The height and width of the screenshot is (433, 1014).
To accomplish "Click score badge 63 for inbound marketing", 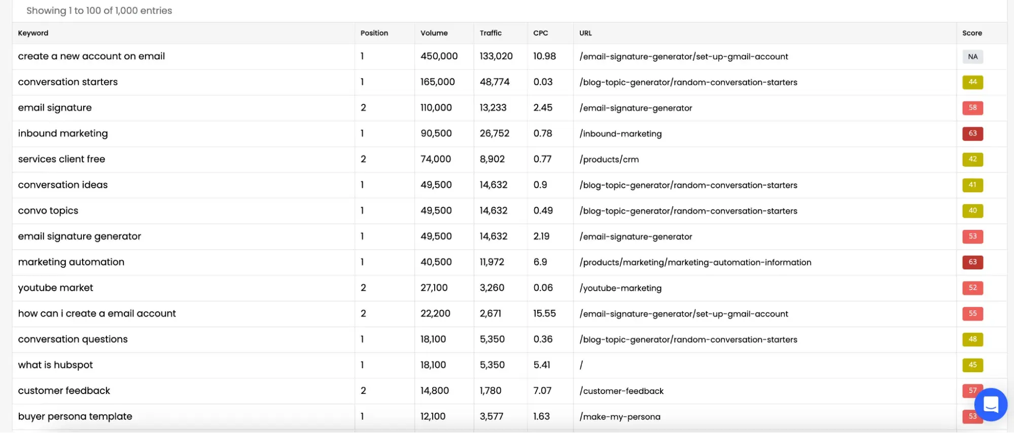I will coord(972,134).
